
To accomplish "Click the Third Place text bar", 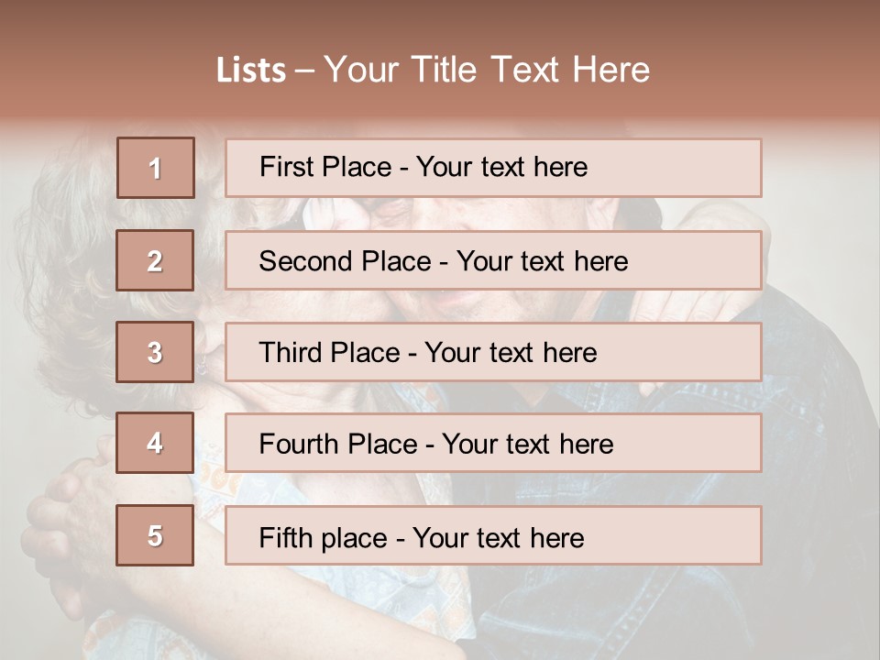I will click(x=493, y=352).
